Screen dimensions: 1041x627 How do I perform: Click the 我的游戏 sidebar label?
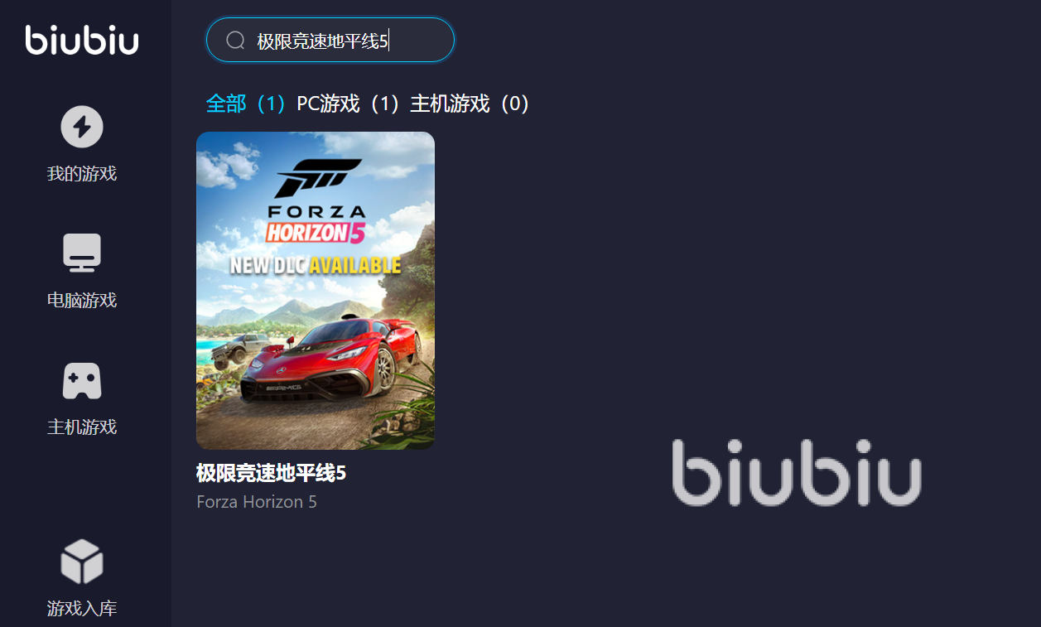coord(82,174)
